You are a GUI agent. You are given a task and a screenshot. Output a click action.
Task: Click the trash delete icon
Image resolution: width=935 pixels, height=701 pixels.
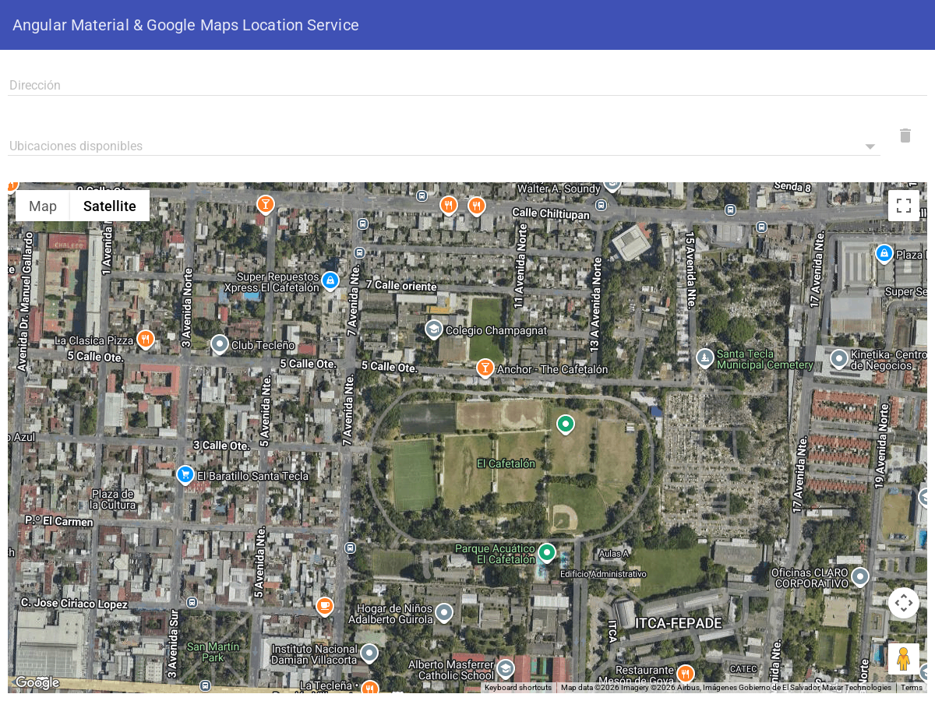pos(905,136)
